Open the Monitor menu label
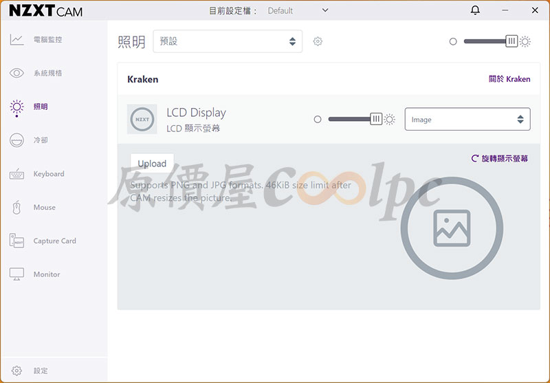 point(47,274)
